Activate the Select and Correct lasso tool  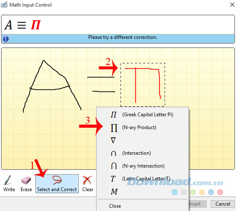[57, 184]
